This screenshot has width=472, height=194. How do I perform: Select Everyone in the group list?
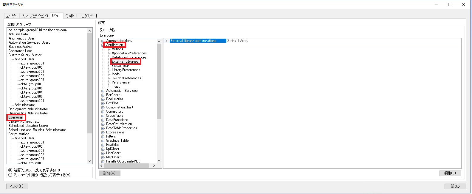[x=16, y=117]
